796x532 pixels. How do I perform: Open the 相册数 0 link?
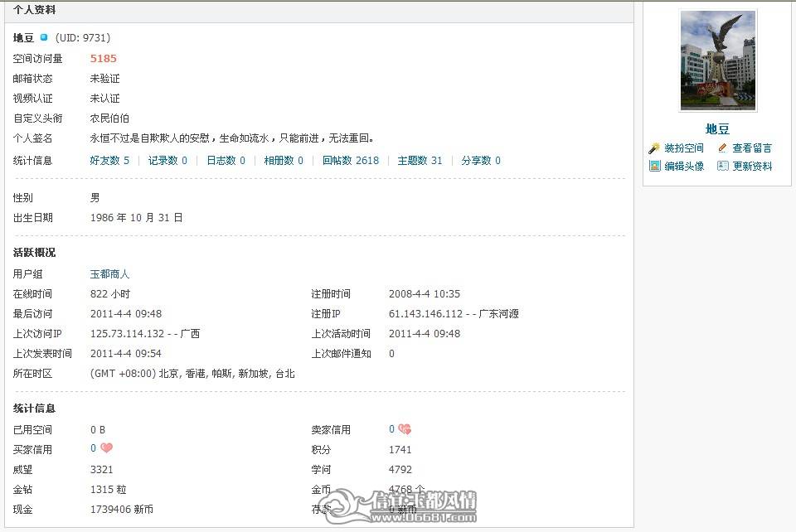point(284,160)
